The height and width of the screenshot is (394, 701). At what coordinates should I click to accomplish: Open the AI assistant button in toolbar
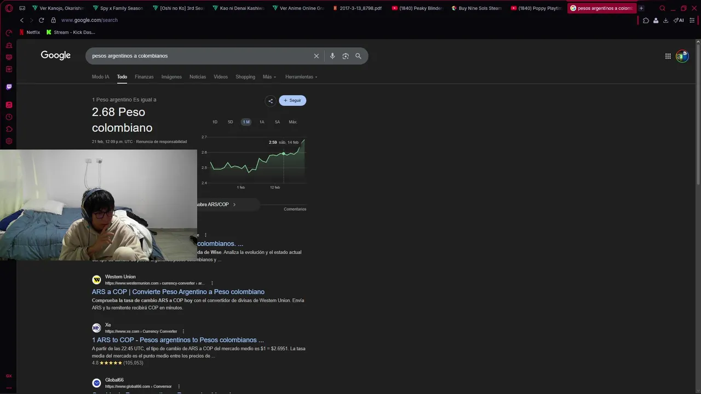[679, 20]
